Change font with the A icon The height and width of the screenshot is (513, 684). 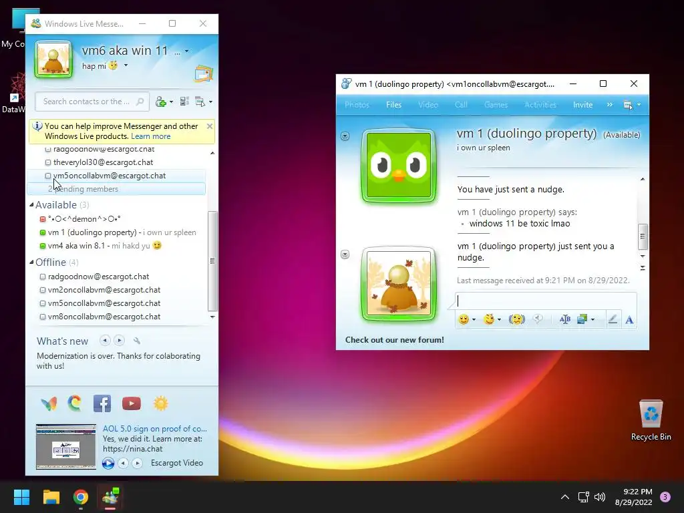629,320
